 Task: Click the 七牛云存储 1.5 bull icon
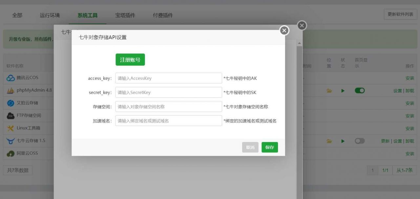click(10, 141)
